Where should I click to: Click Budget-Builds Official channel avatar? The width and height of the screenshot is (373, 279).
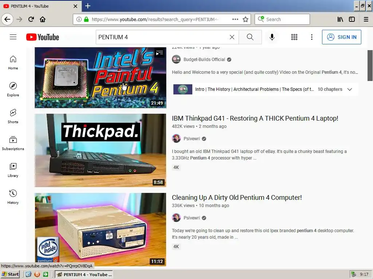pos(176,59)
